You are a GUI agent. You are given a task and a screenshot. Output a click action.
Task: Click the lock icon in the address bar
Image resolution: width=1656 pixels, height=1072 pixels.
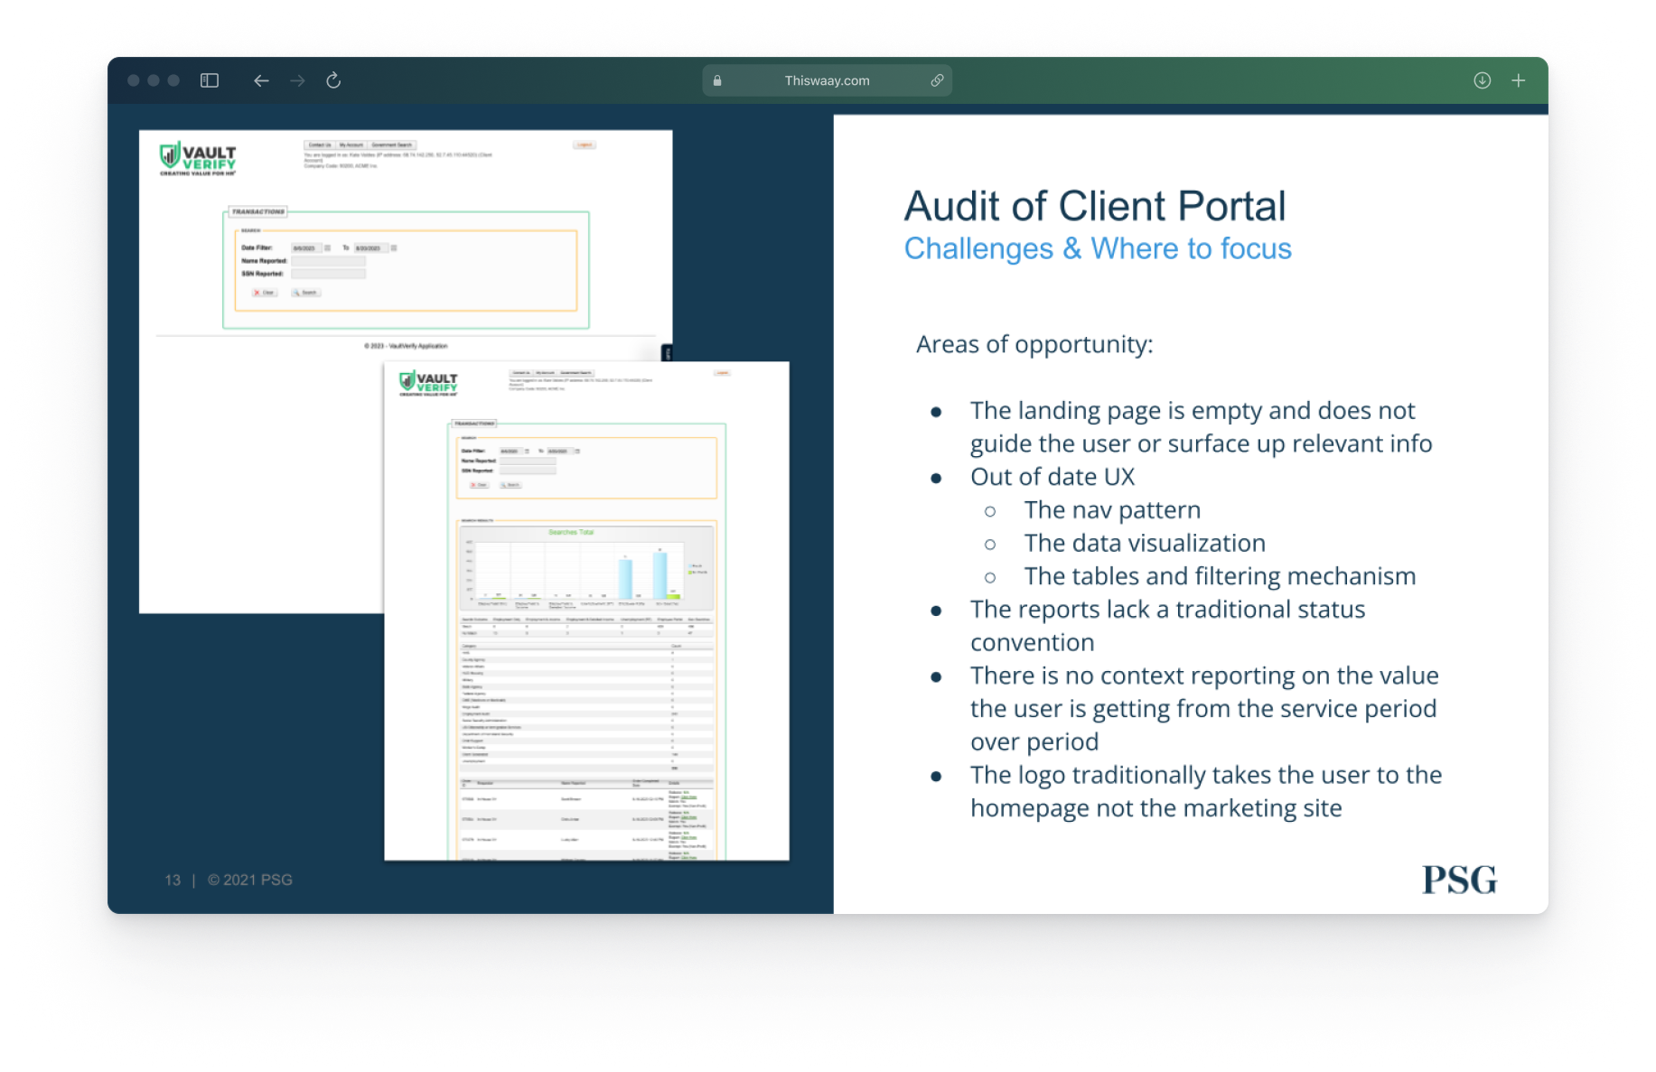coord(717,80)
